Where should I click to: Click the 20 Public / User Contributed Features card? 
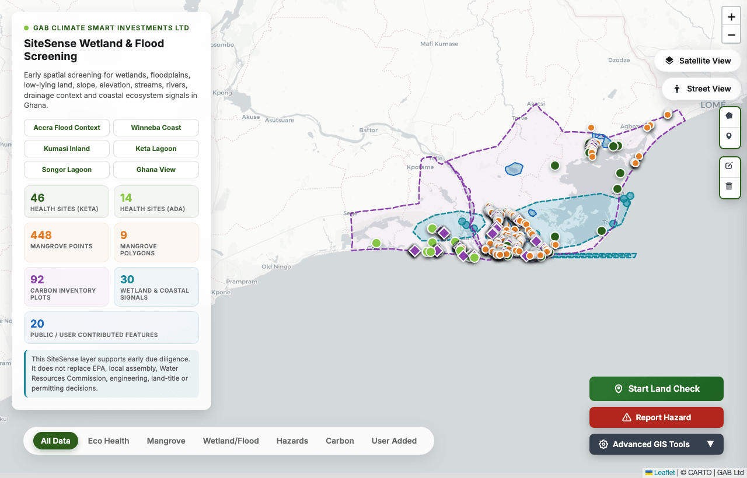click(x=111, y=328)
